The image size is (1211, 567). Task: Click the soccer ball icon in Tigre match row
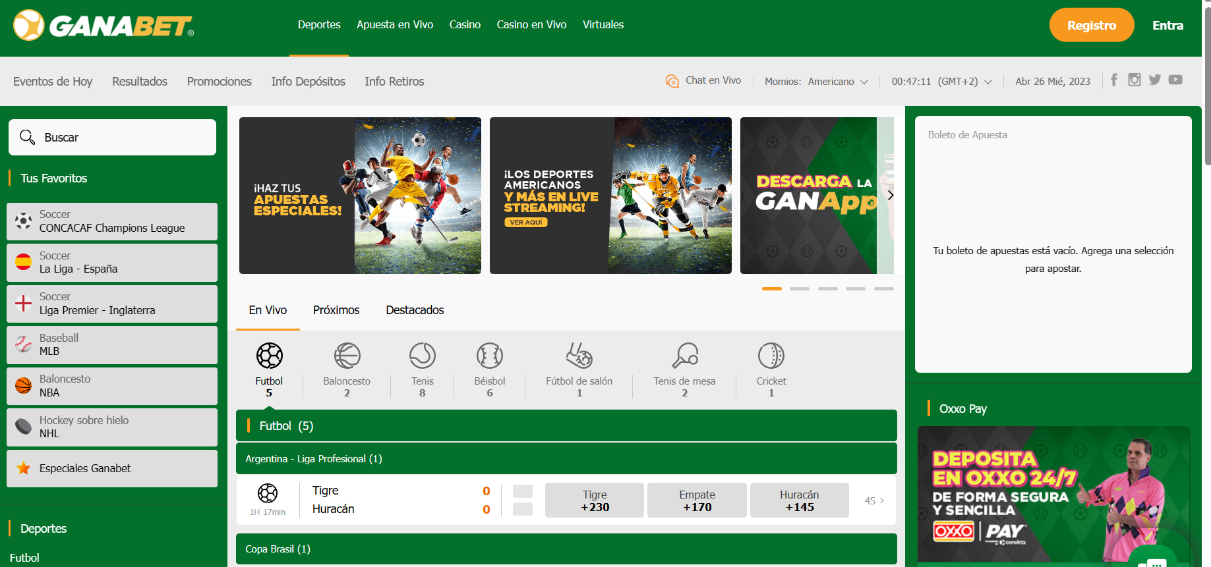[268, 493]
